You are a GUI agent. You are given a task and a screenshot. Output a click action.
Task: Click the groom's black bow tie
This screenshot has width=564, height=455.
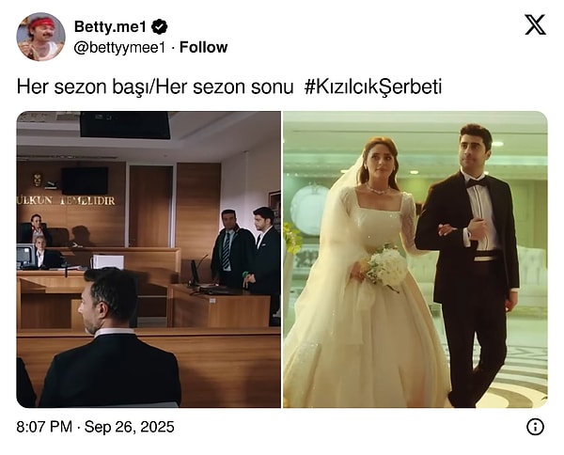(476, 182)
